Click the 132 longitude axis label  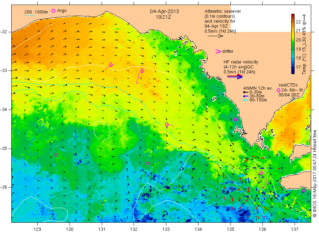tap(134, 229)
